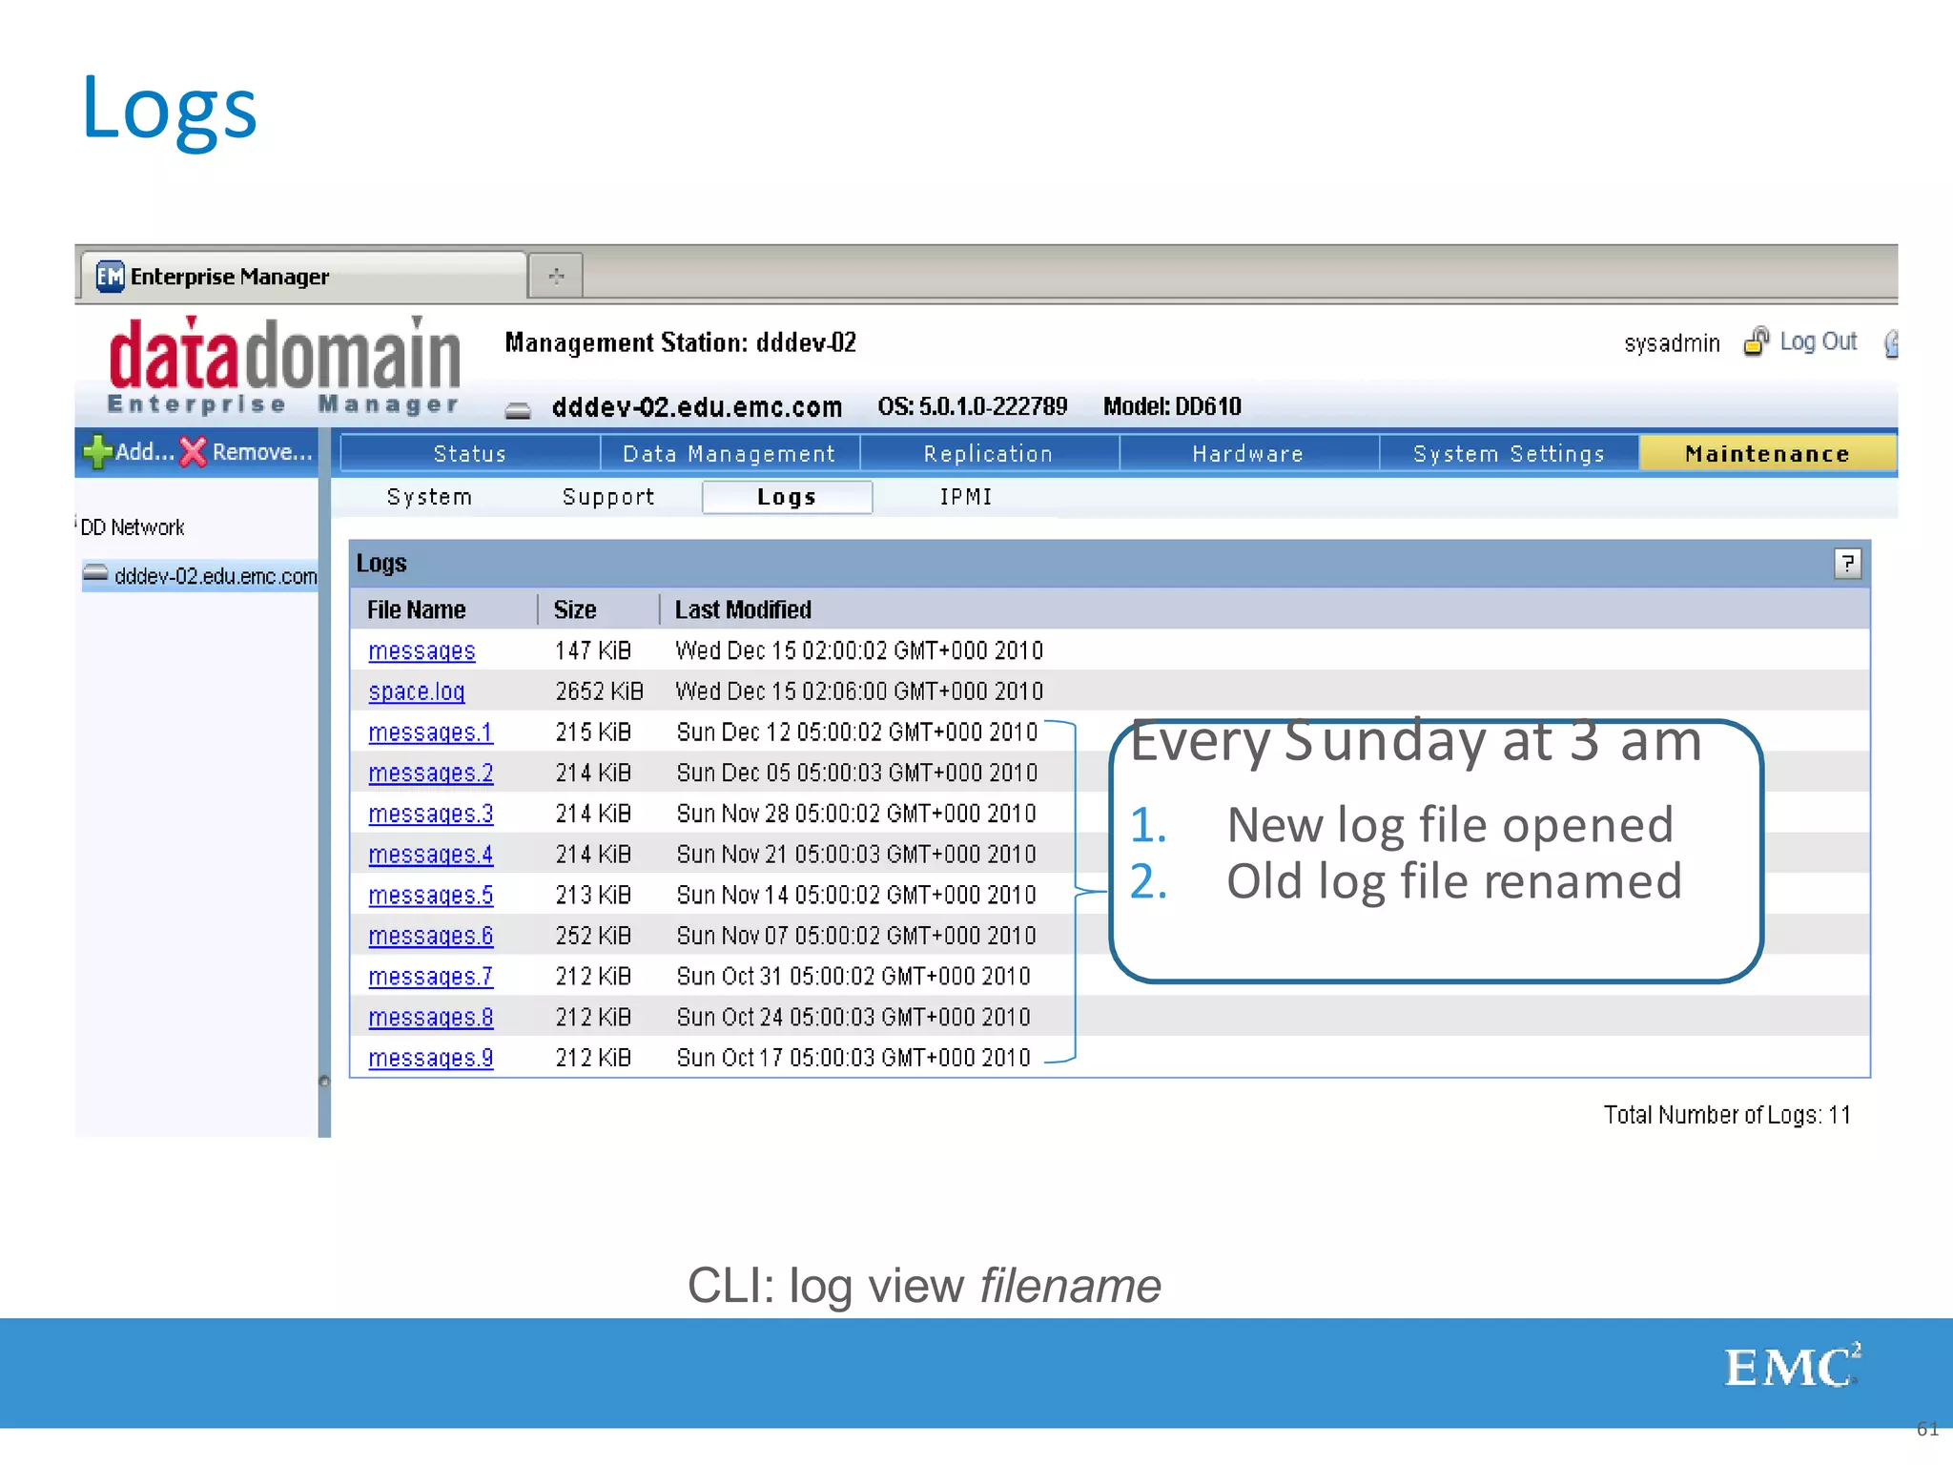Open the space.log file link

point(417,691)
